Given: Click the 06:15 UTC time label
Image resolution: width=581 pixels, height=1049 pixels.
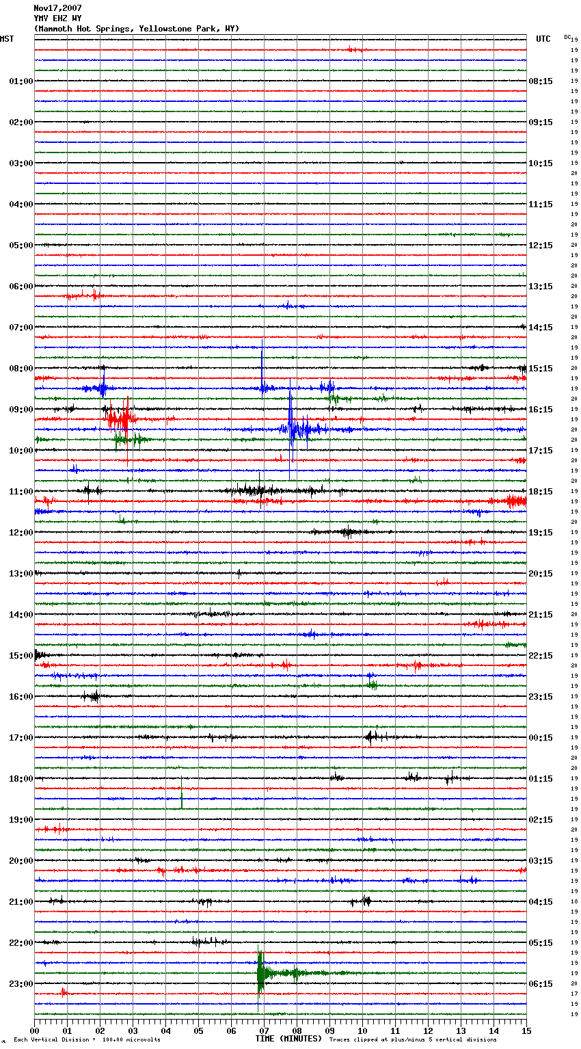Looking at the screenshot, I should coord(541,984).
